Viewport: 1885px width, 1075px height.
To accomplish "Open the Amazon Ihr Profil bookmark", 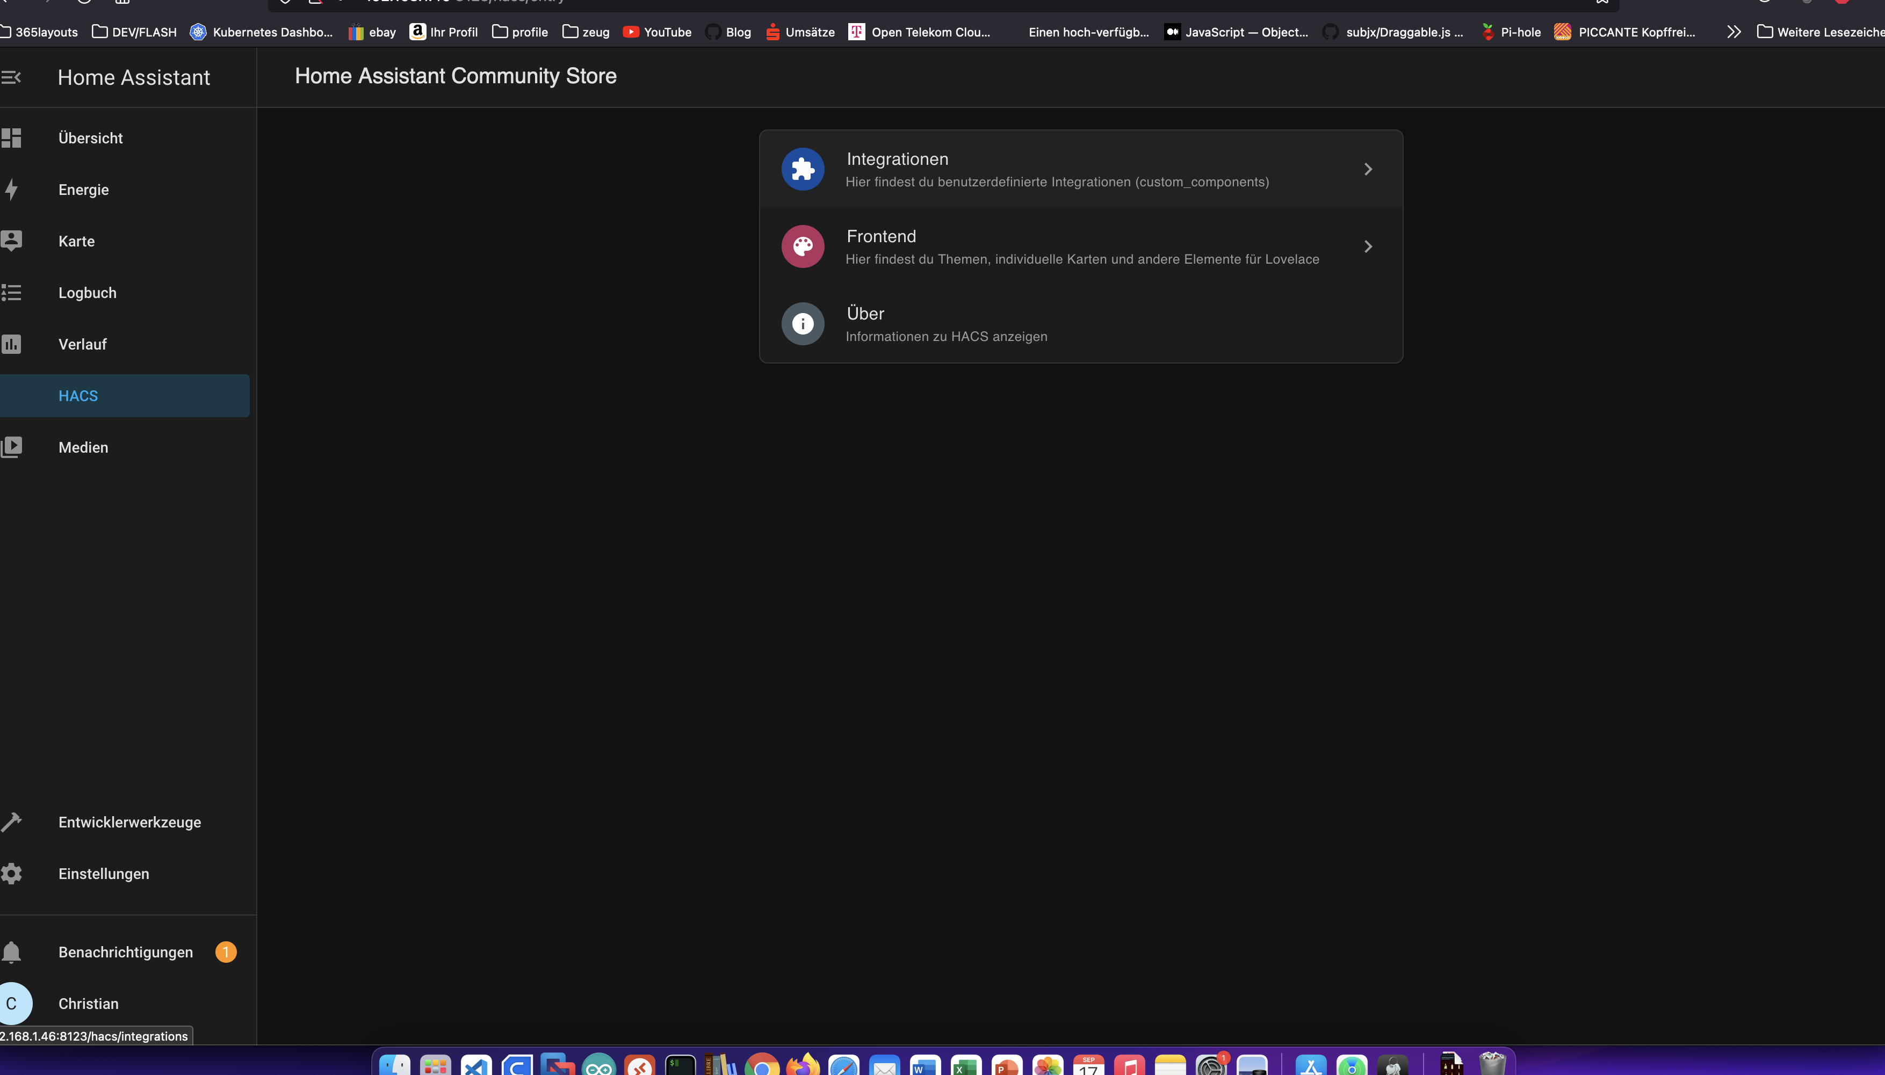I will click(x=444, y=32).
